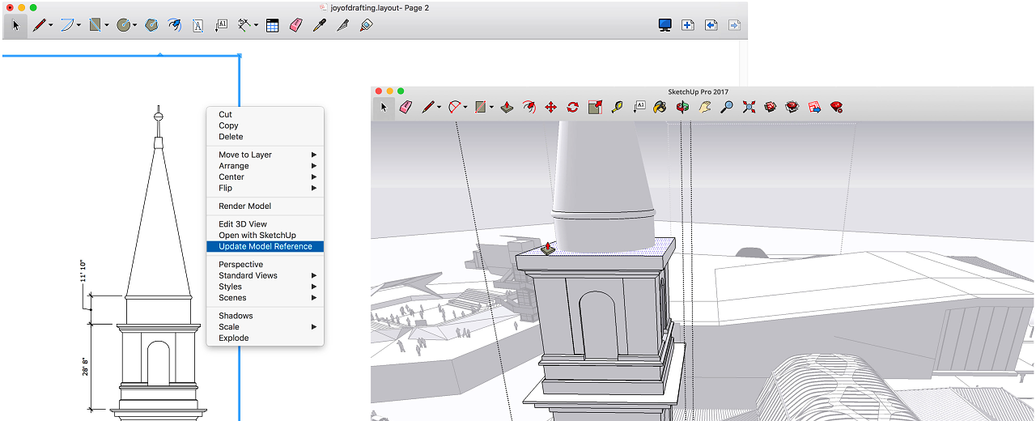Add a new page in LayOut

688,25
